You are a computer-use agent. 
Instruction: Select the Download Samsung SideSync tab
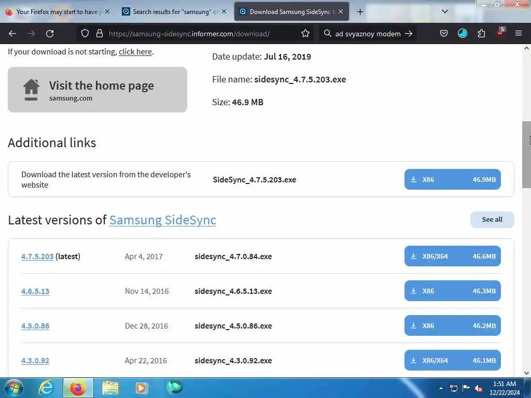pyautogui.click(x=291, y=12)
